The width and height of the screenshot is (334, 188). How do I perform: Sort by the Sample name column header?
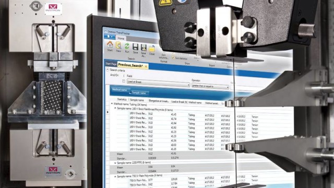(x=137, y=100)
